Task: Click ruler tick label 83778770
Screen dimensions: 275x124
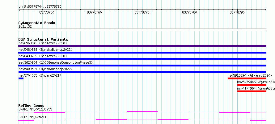Action: click(142, 12)
